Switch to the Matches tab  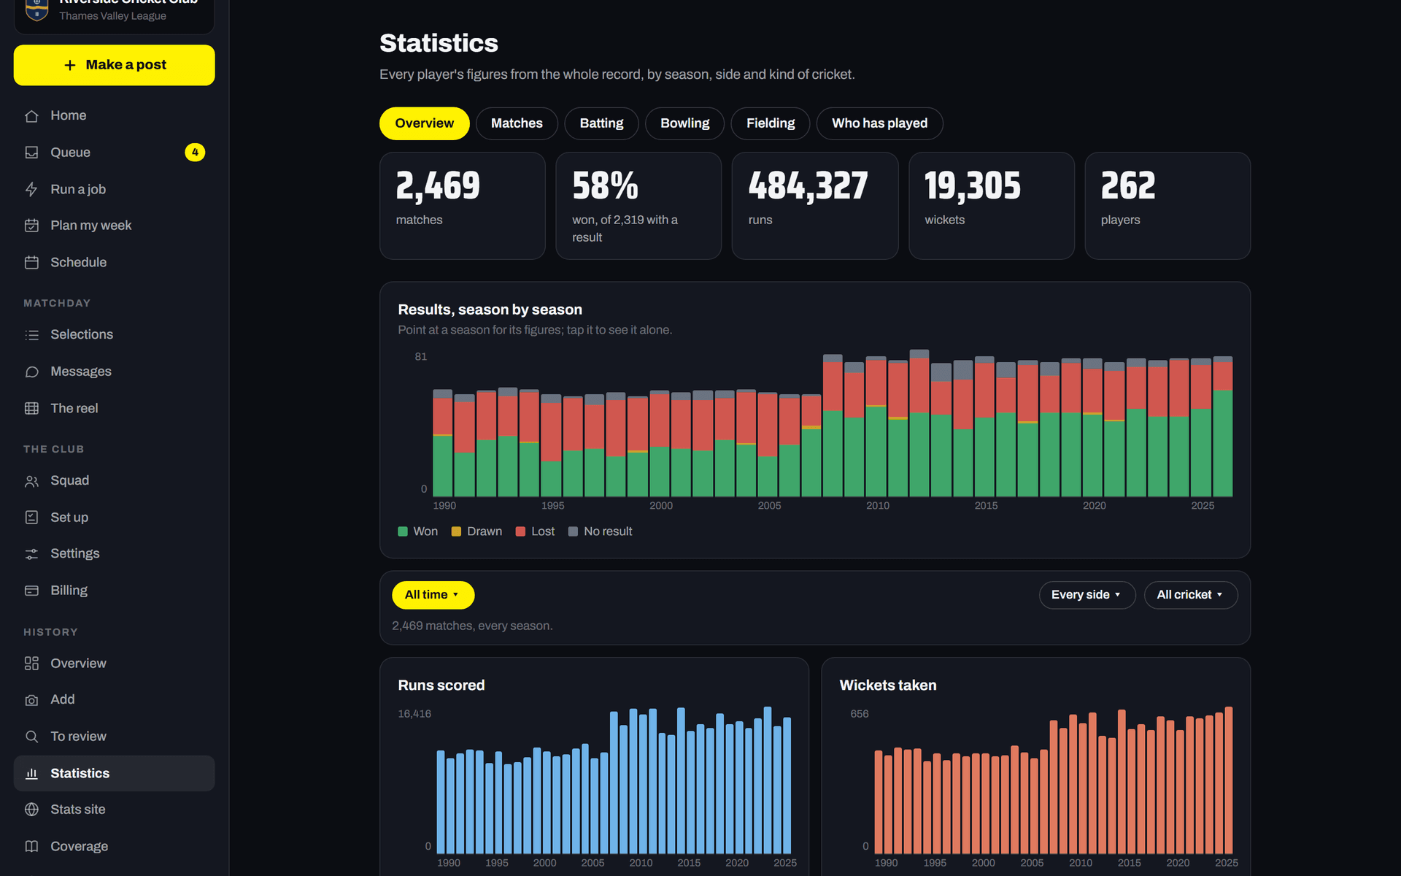coord(517,123)
